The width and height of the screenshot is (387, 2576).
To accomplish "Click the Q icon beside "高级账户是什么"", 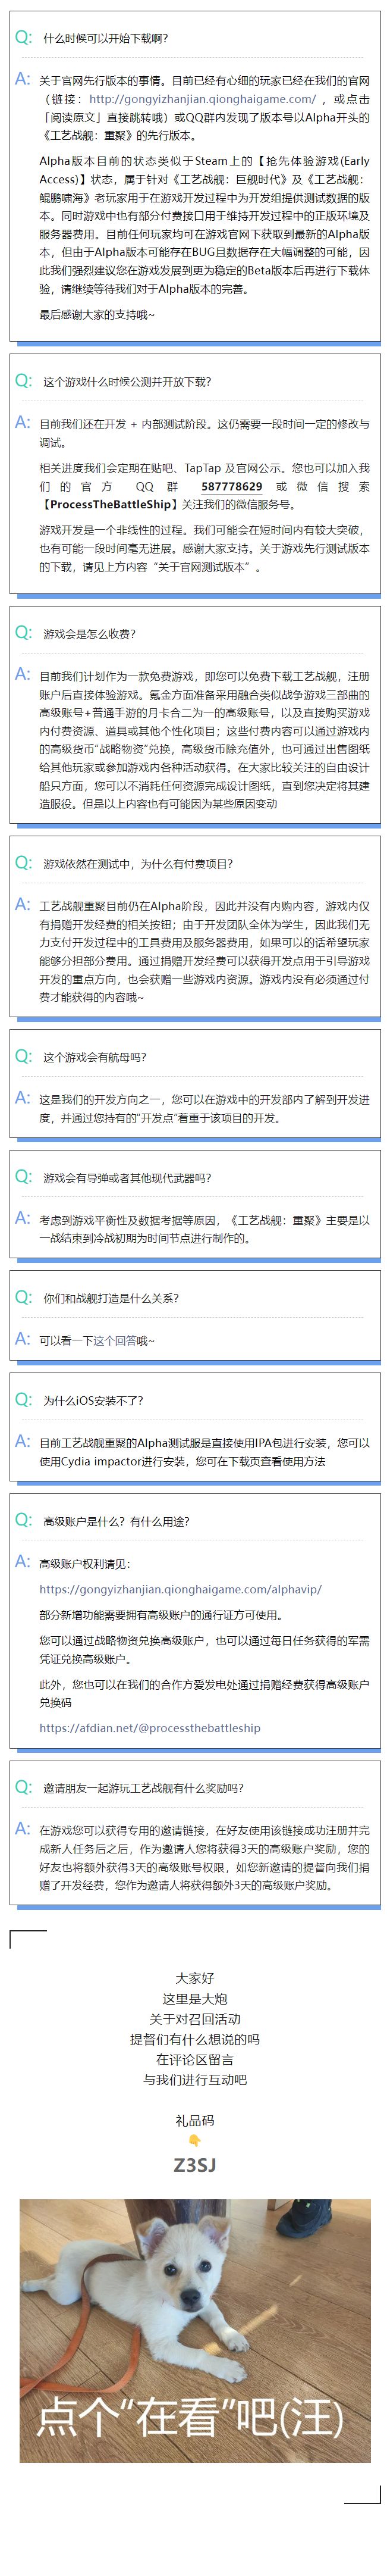I will tap(23, 1520).
